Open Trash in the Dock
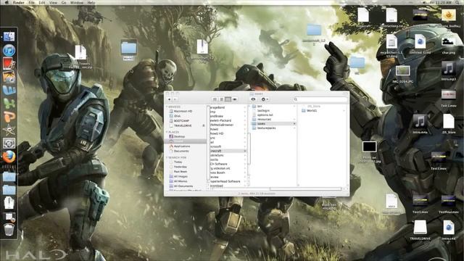 (9, 229)
